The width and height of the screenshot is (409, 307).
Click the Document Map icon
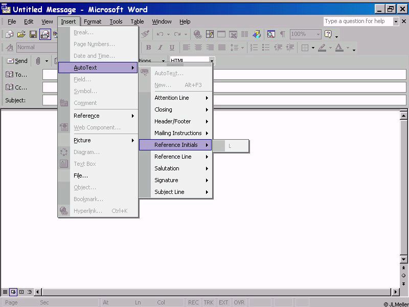point(270,34)
